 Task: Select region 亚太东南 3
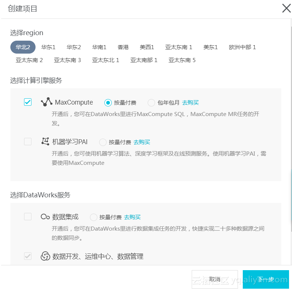[67, 60]
